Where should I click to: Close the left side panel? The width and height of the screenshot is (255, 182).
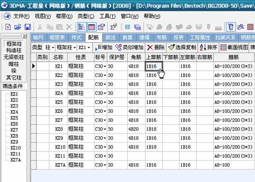(x=24, y=36)
